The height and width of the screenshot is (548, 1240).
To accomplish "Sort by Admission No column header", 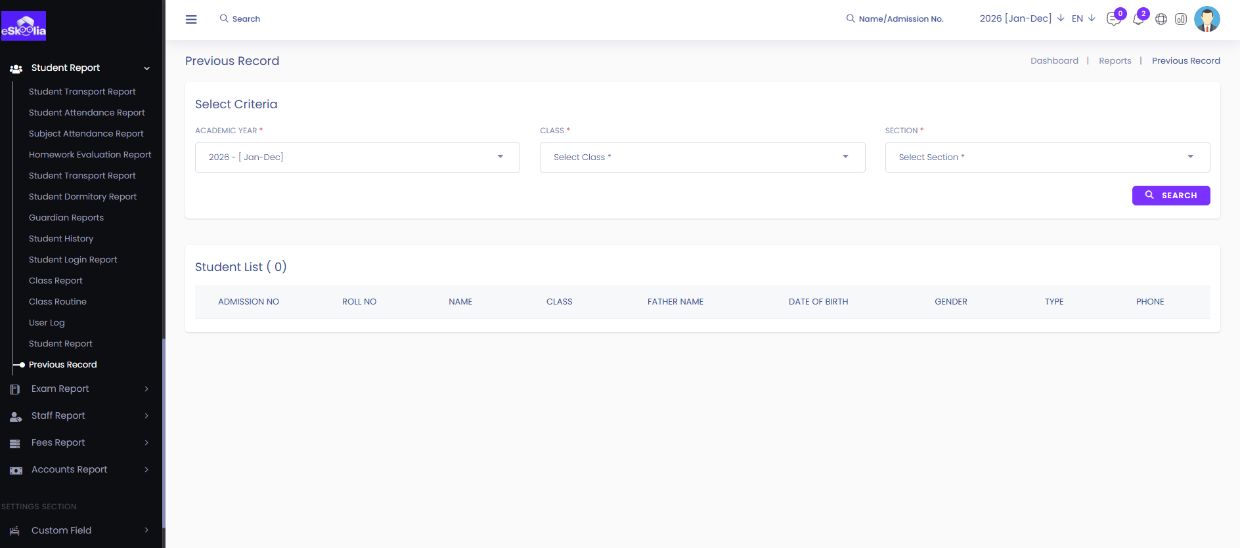I will coord(248,302).
